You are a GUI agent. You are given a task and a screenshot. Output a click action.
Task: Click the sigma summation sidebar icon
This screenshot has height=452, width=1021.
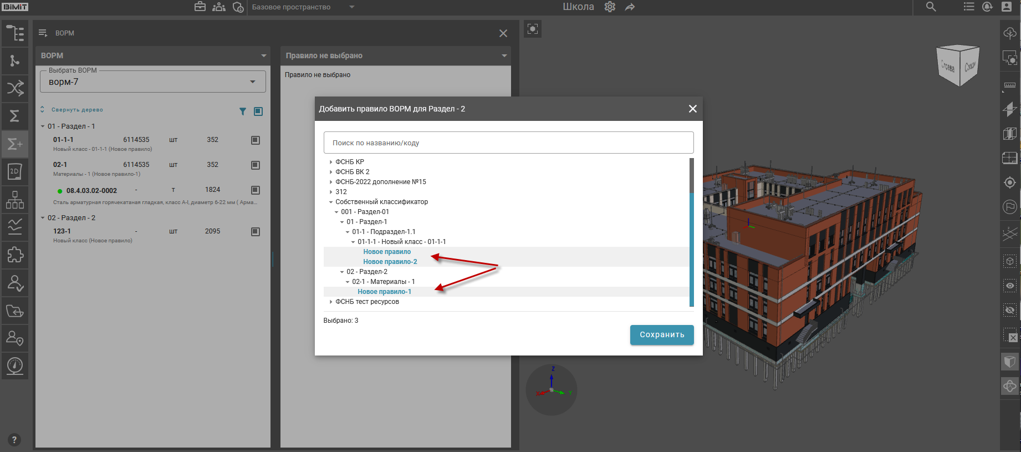click(15, 116)
